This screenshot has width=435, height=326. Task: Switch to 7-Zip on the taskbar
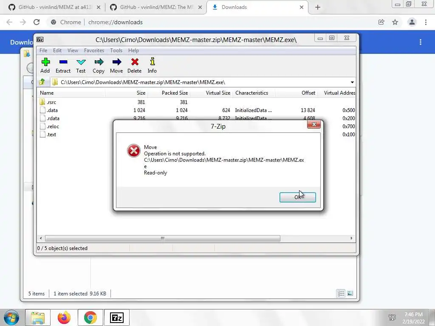pyautogui.click(x=117, y=318)
